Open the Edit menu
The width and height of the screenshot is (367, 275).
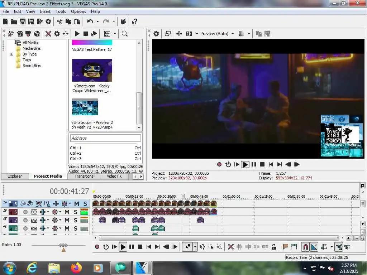tap(18, 11)
